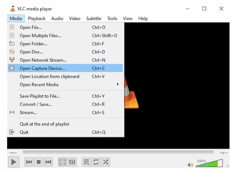Choose Open Network Stream... entry
Viewport: 237px width, 172px height.
point(66,60)
